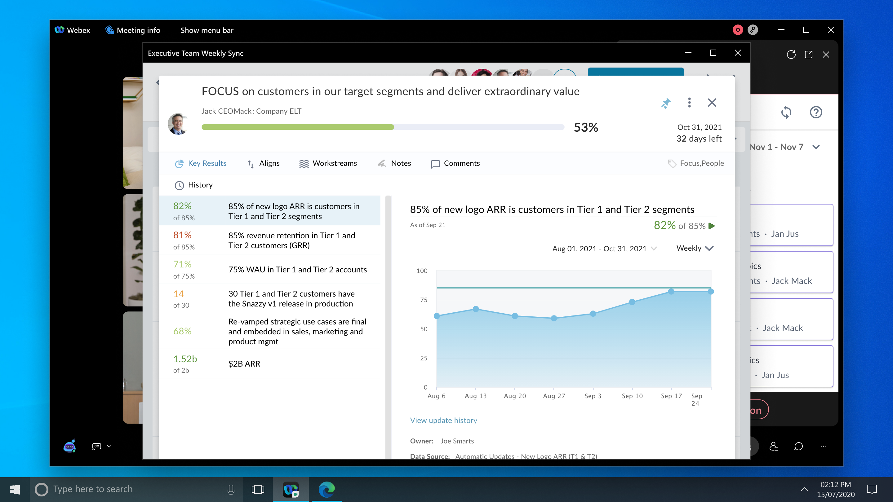
Task: Open the Comments tab
Action: coord(455,164)
